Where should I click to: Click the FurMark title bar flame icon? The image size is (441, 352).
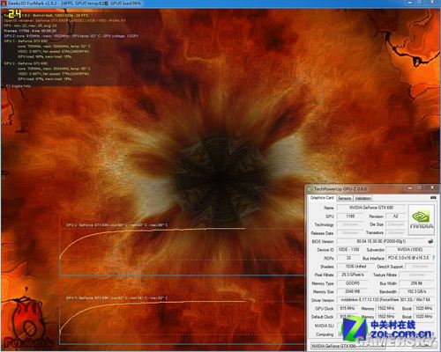coord(4,4)
